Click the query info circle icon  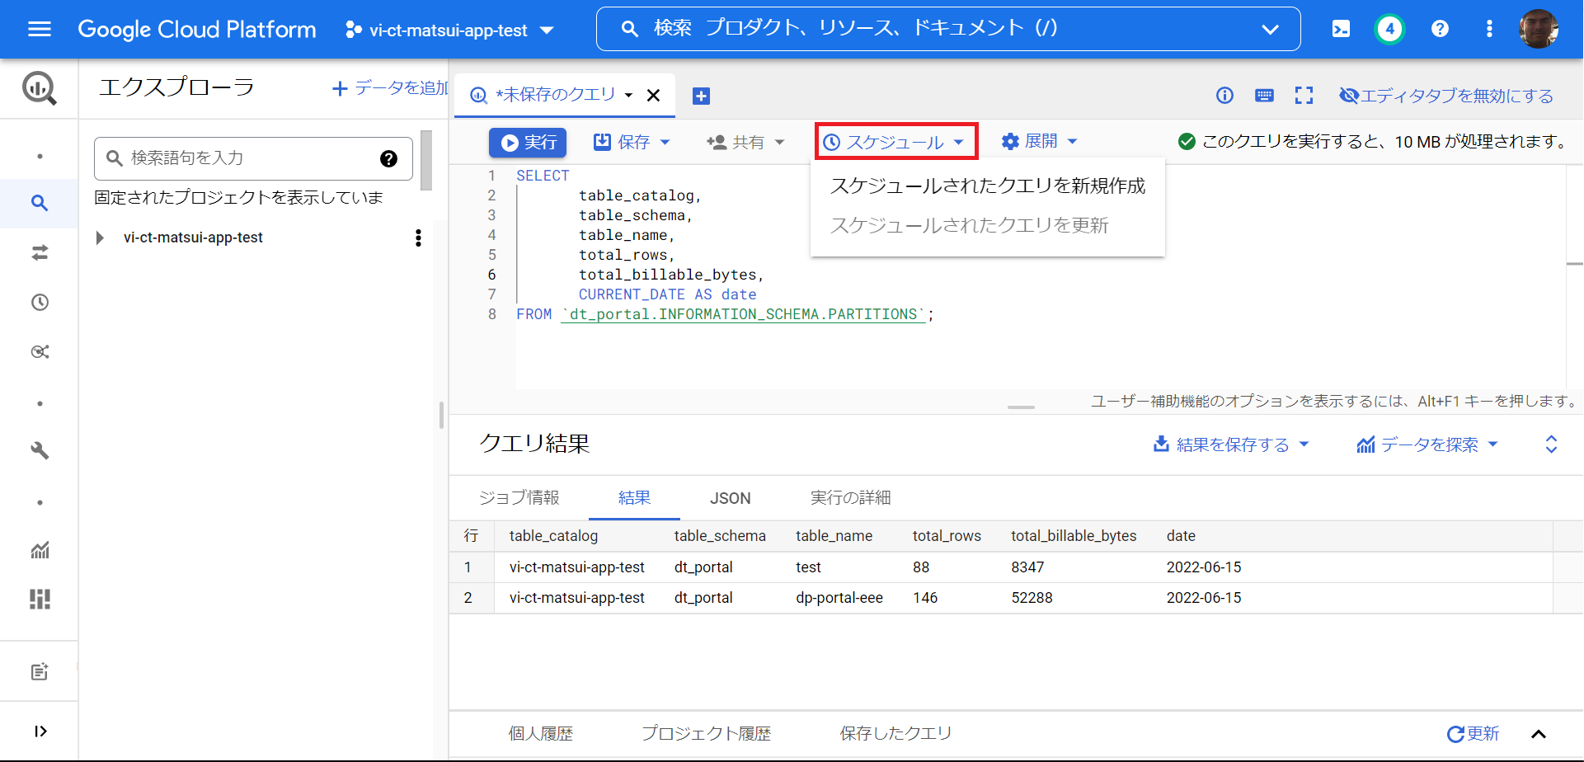pos(1224,96)
